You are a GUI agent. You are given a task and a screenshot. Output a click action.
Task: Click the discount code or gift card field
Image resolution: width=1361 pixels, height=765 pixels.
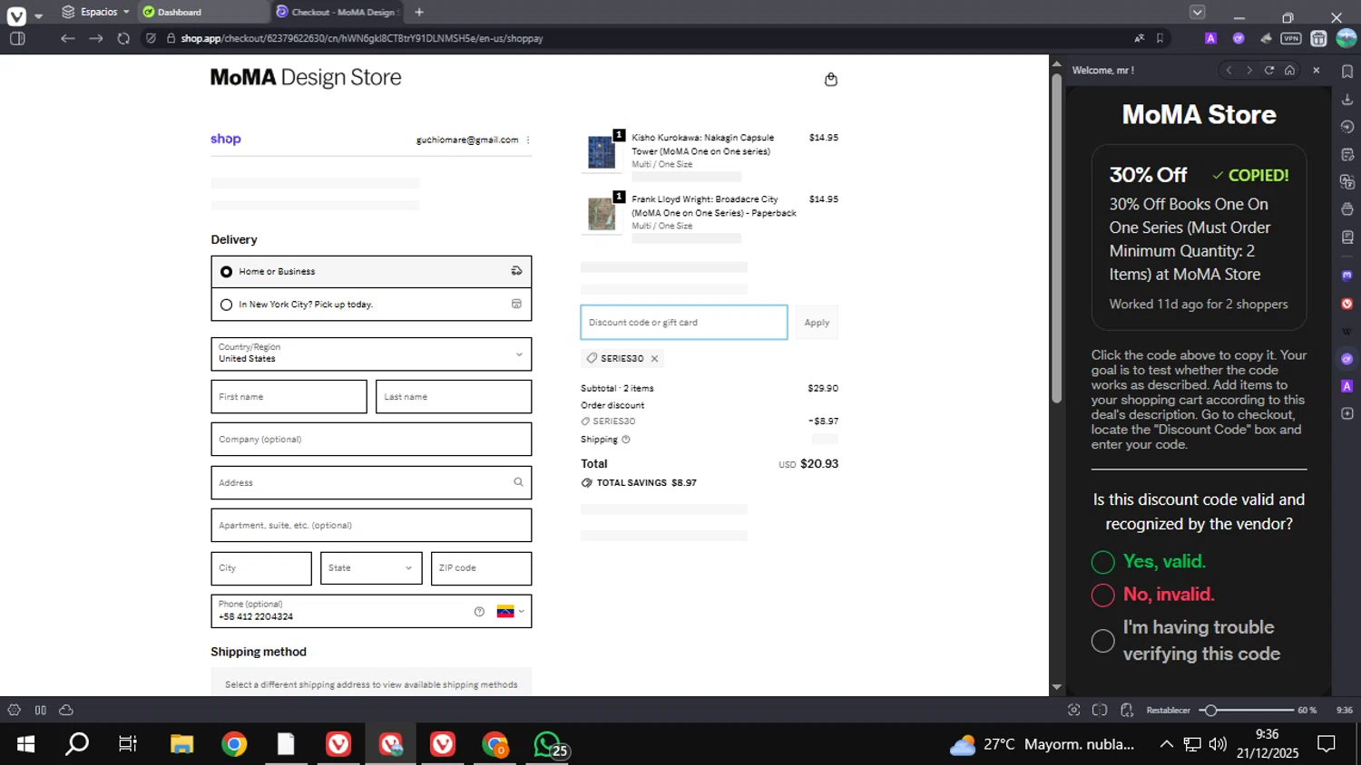click(x=684, y=323)
